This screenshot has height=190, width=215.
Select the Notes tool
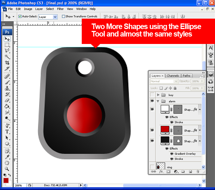(7, 151)
